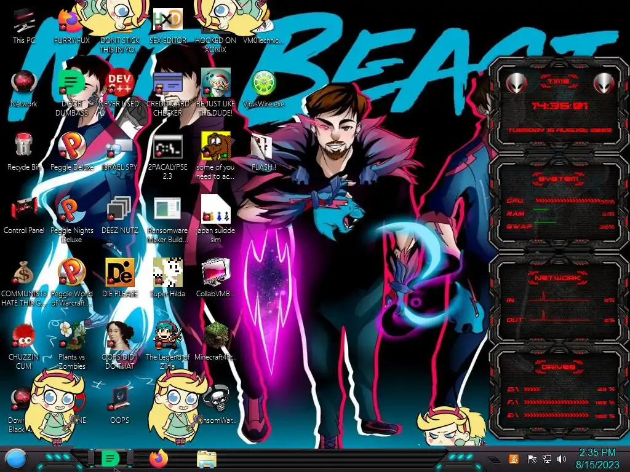The image size is (630, 472).
Task: Open File Explorer from the taskbar
Action: (x=207, y=459)
